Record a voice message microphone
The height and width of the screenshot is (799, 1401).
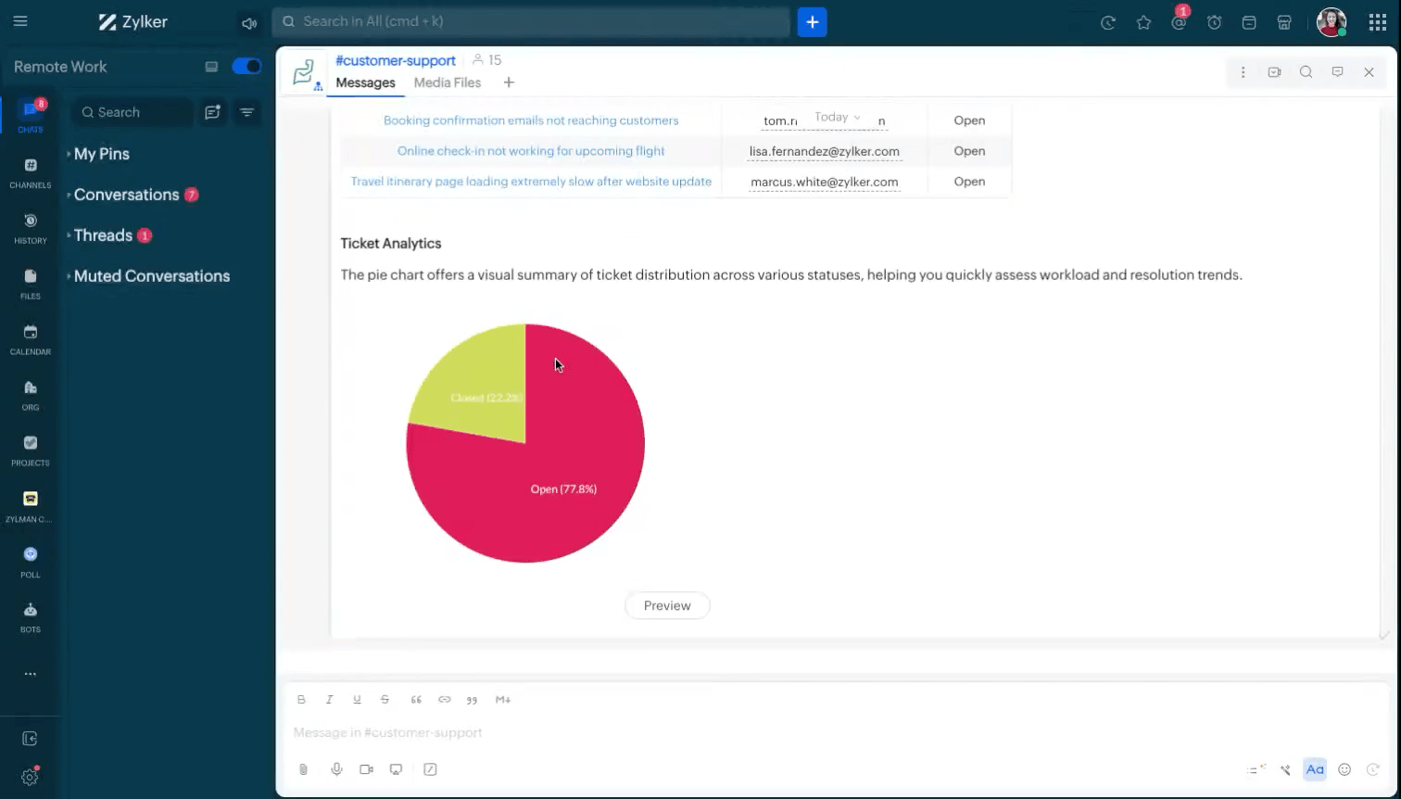(x=336, y=769)
